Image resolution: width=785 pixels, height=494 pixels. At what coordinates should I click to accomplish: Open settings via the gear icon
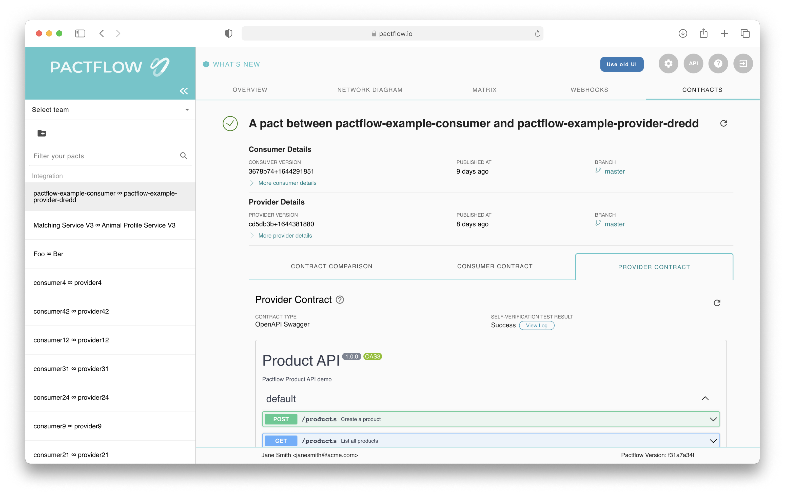click(x=668, y=64)
